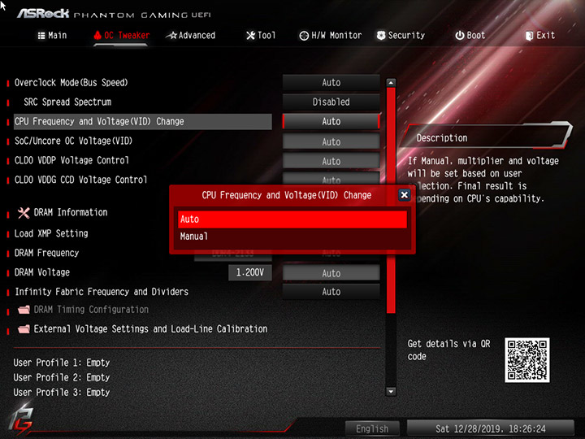Click the scrollbar down arrow

tap(391, 392)
